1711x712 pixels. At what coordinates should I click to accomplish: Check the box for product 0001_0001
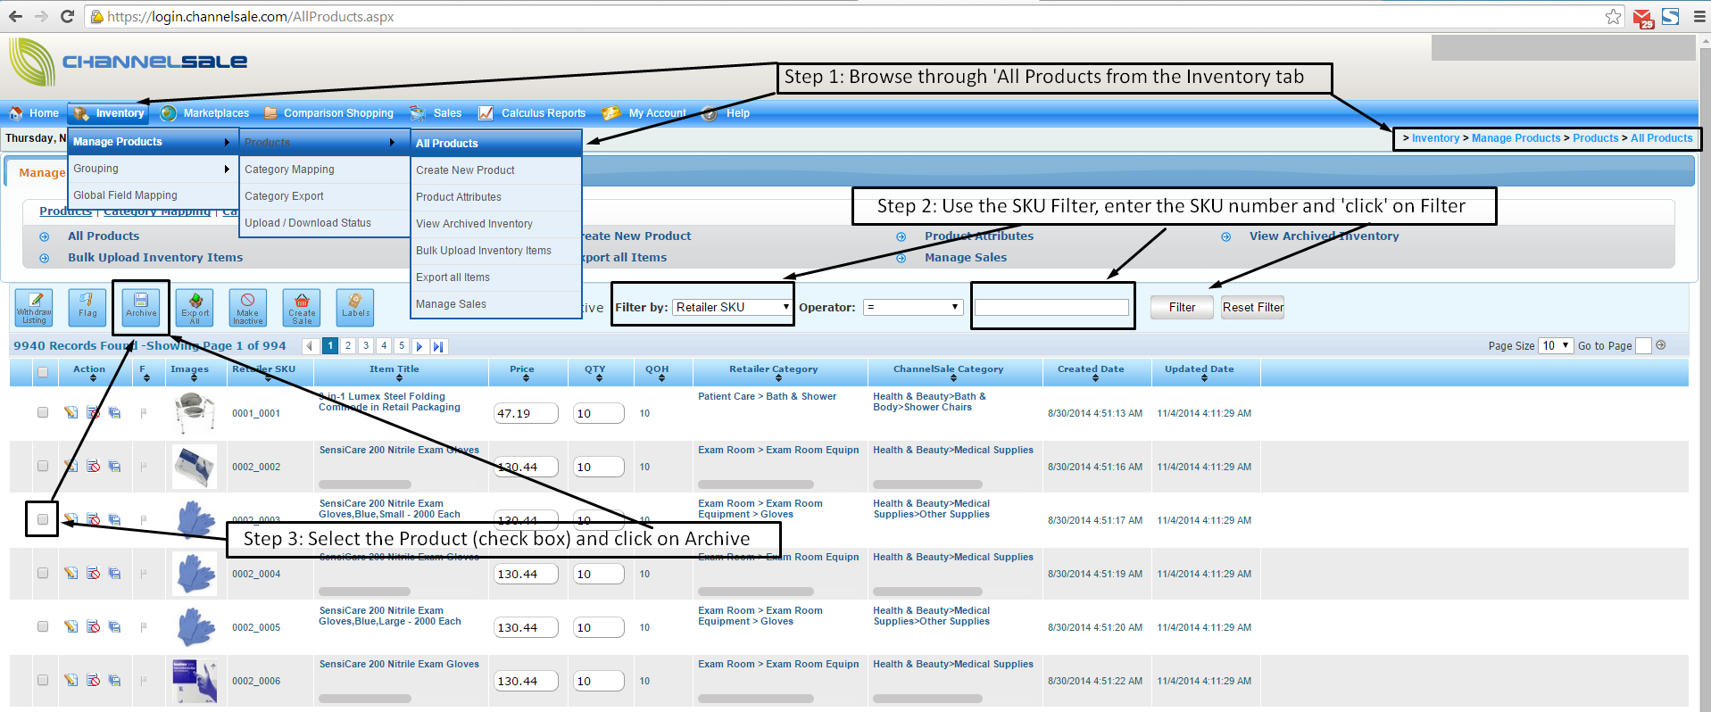(x=43, y=412)
